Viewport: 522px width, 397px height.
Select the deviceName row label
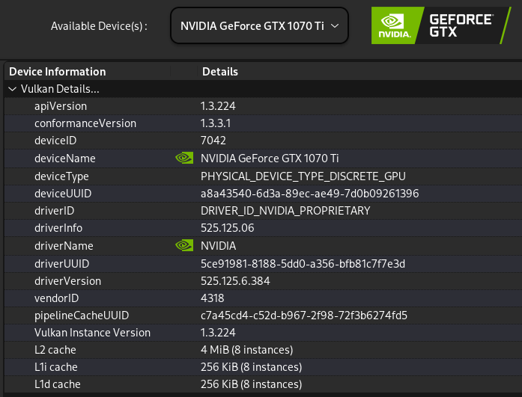[65, 159]
